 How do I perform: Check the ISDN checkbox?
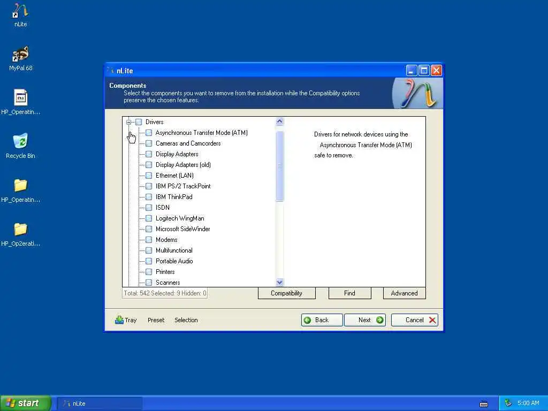149,208
